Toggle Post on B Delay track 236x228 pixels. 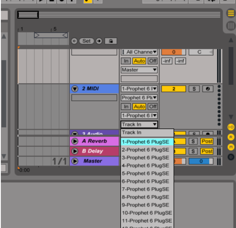click(x=207, y=151)
